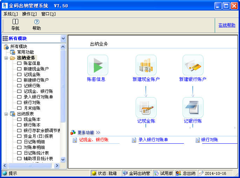Screen dimensions: 240x178
Task: Click the horizontal scrollbar right arrow
Action: coord(57,165)
